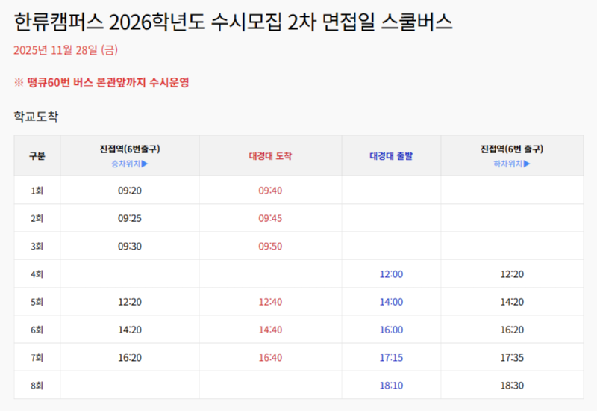This screenshot has height=411, width=597.
Task: Select the red 09:45 arrival time
Action: [270, 218]
